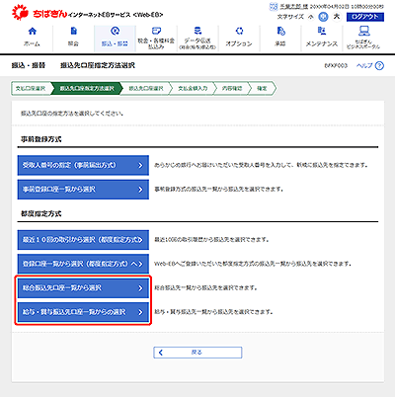Open the メンテナンス menu icon
Screen dimensions: 395x397
point(322,32)
